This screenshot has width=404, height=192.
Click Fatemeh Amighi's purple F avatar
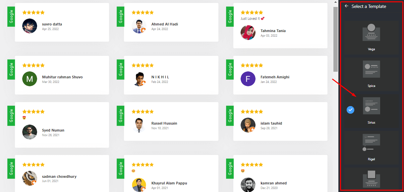pos(248,79)
